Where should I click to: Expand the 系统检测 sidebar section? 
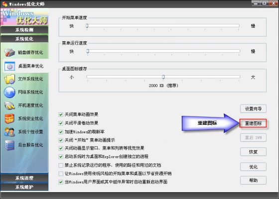(24, 30)
